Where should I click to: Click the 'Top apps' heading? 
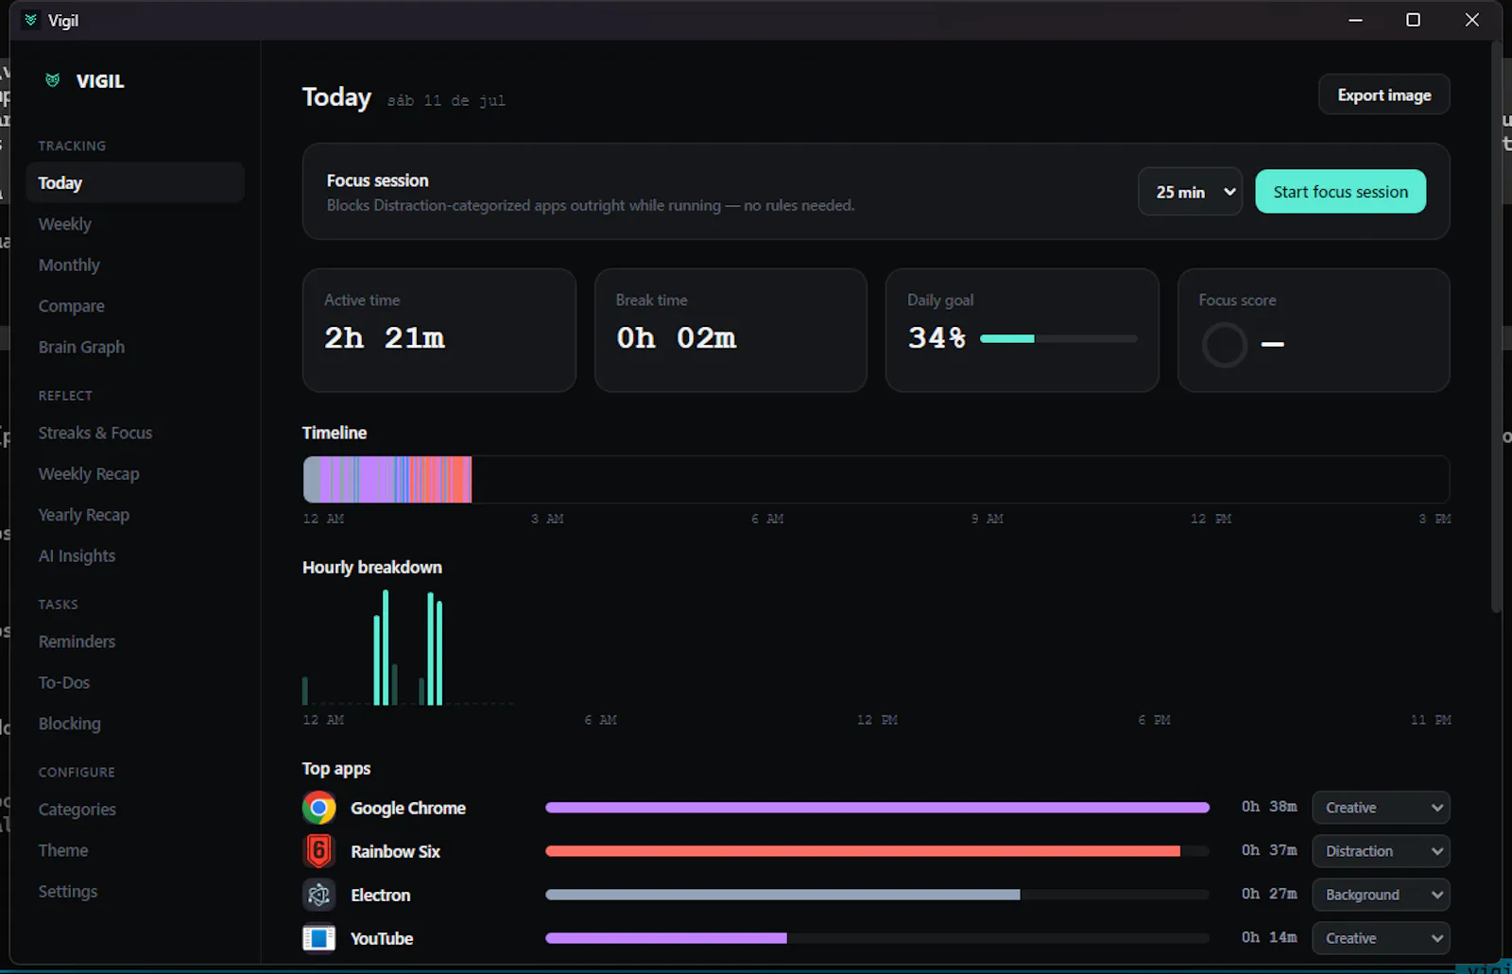coord(336,769)
